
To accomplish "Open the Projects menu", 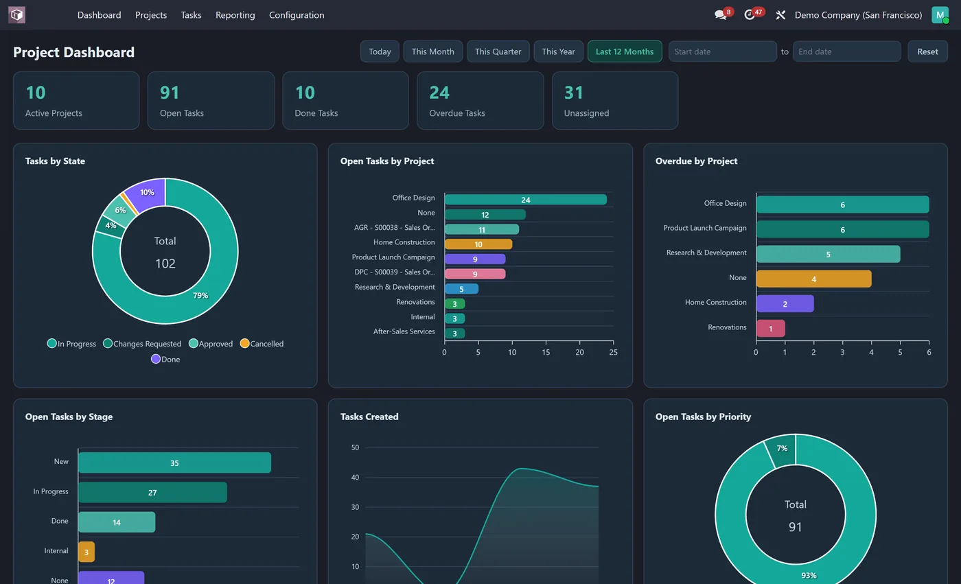I will [x=151, y=14].
